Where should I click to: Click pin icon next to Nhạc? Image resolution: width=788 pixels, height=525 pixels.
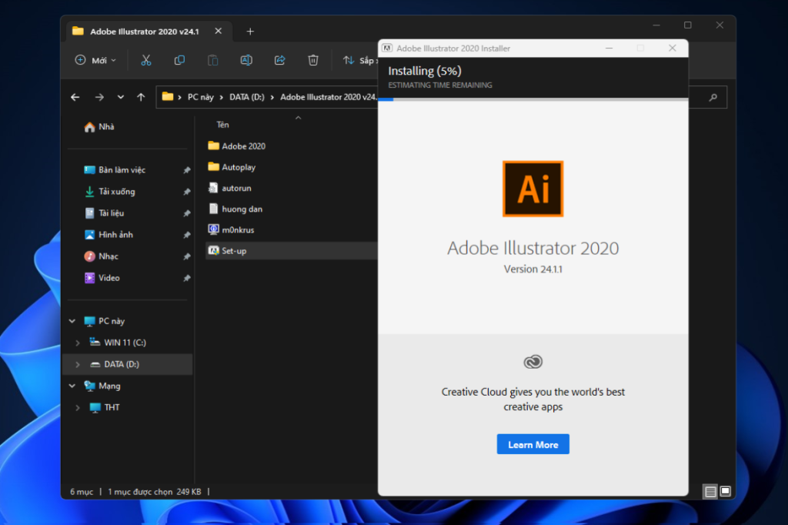tap(186, 257)
